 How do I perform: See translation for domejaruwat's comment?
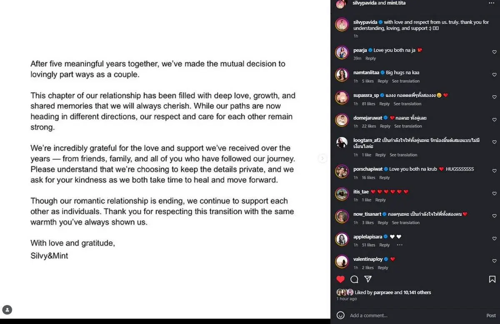(408, 126)
